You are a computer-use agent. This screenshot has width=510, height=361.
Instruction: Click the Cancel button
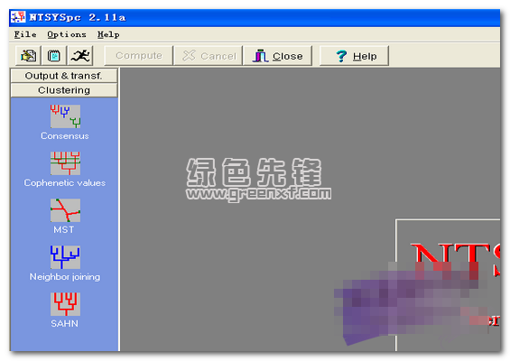coord(209,56)
